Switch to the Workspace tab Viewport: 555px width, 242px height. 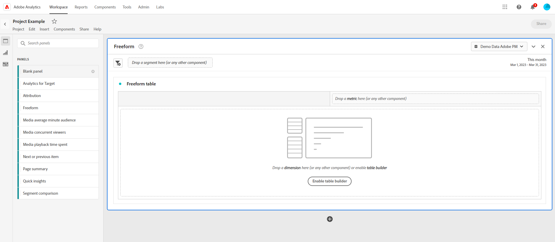tap(58, 7)
